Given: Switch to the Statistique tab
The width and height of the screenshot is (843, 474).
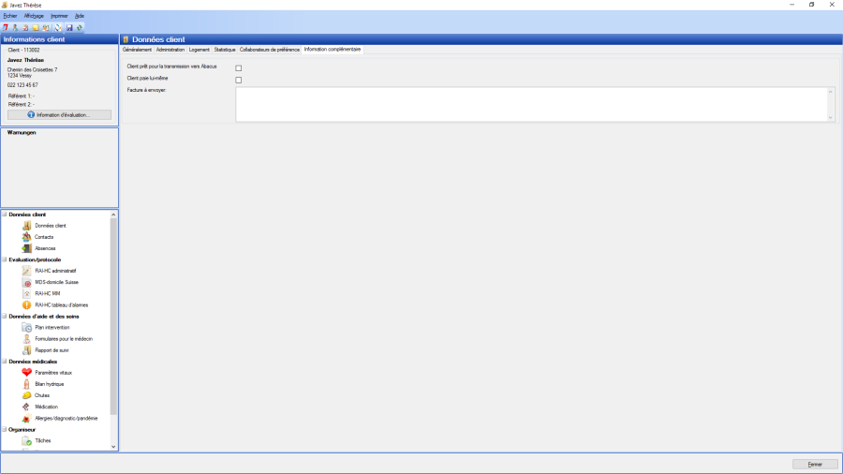Looking at the screenshot, I should [x=225, y=50].
